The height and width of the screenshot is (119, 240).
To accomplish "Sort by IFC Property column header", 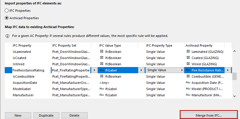I will click(22, 45).
